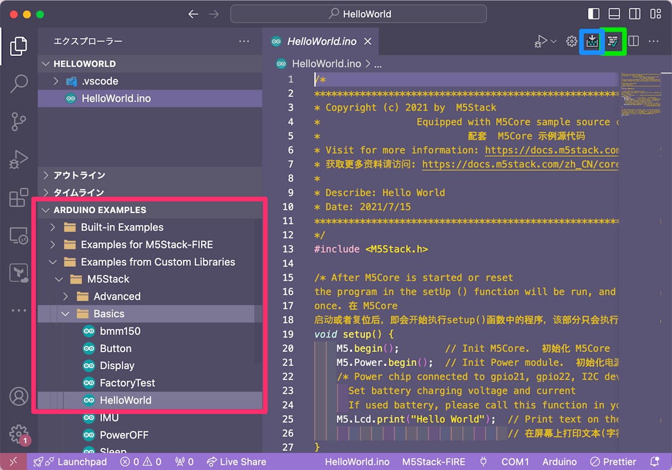Viewport: 672px width, 470px height.
Task: Click HelloWorld.ino in the breadcrumb
Action: [326, 64]
